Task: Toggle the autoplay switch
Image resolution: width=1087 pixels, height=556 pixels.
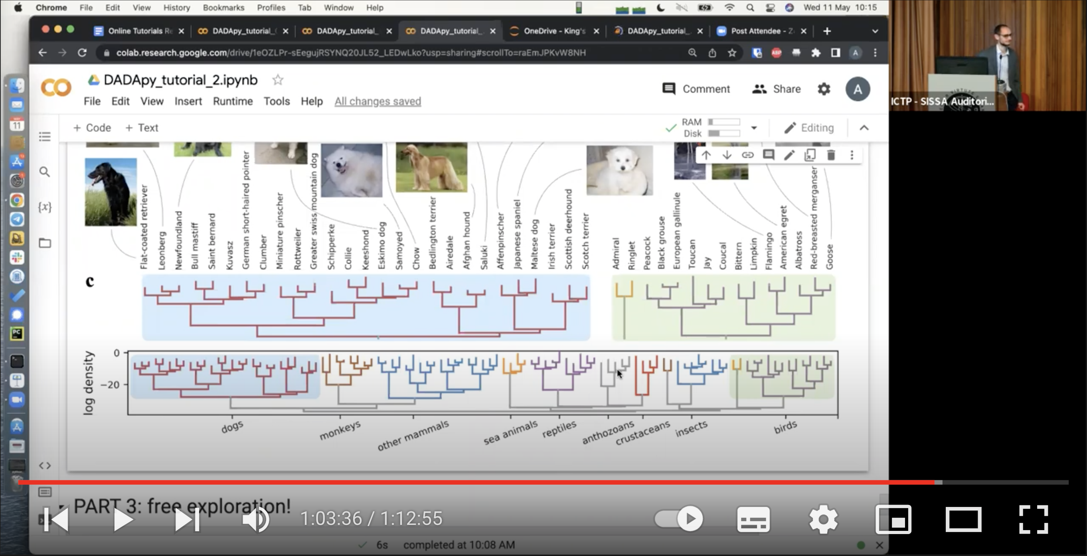Action: click(678, 519)
